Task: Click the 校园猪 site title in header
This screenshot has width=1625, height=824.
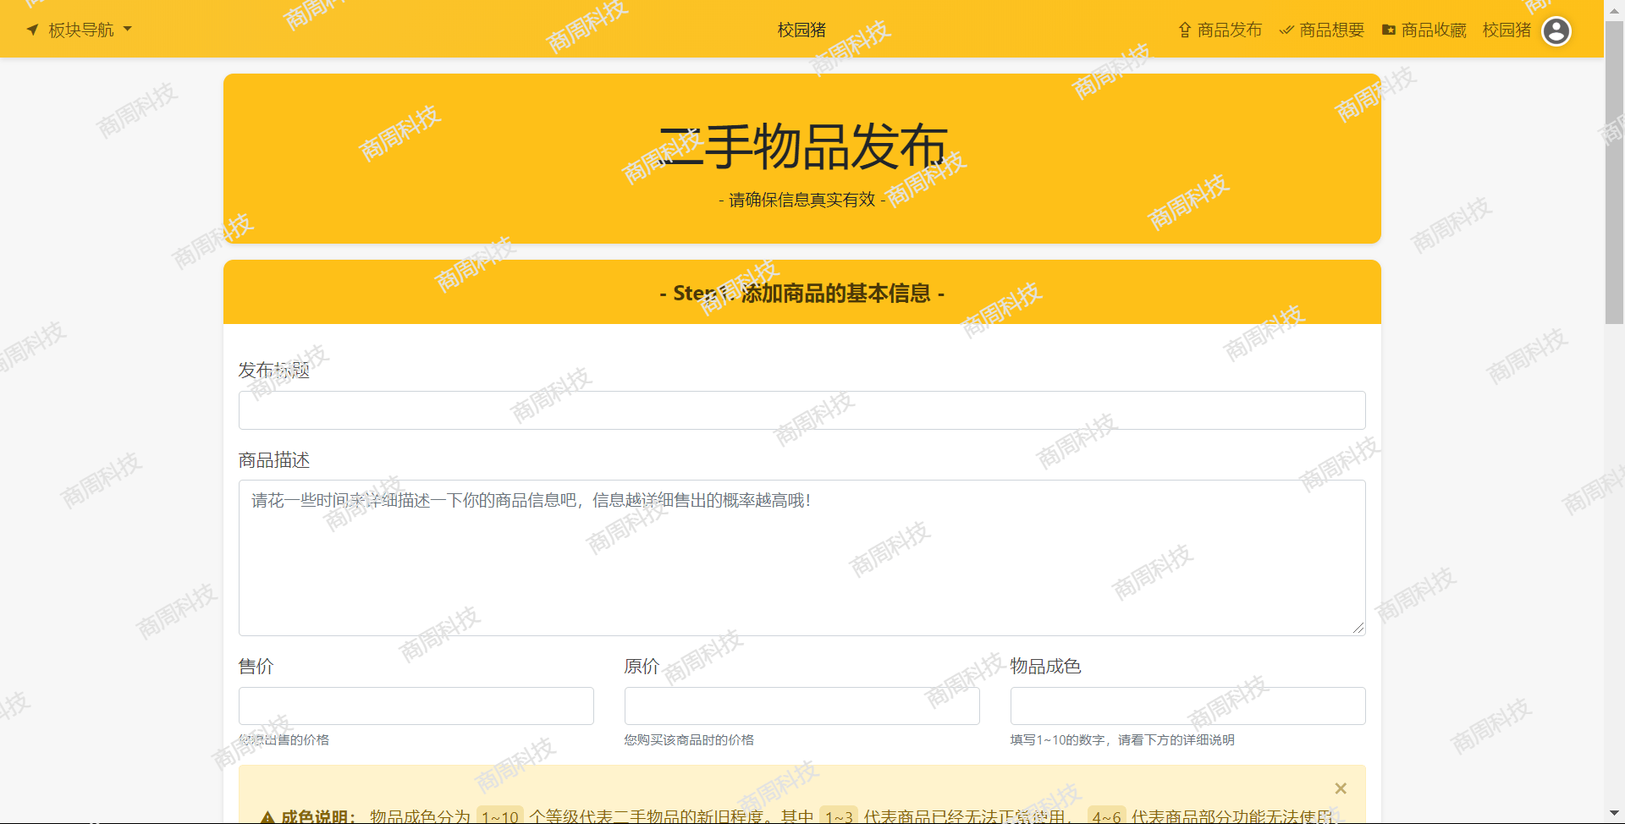Action: (801, 30)
